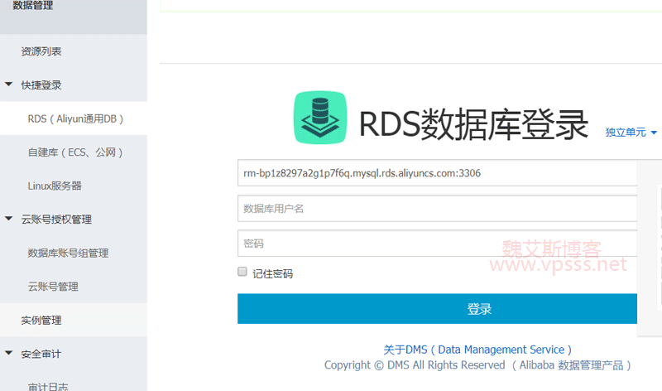
Task: Open 云账号管理 page
Action: (x=53, y=287)
